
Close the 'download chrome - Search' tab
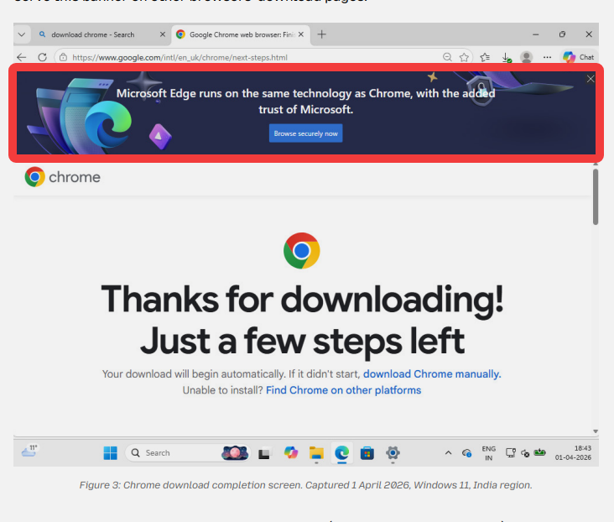point(163,34)
